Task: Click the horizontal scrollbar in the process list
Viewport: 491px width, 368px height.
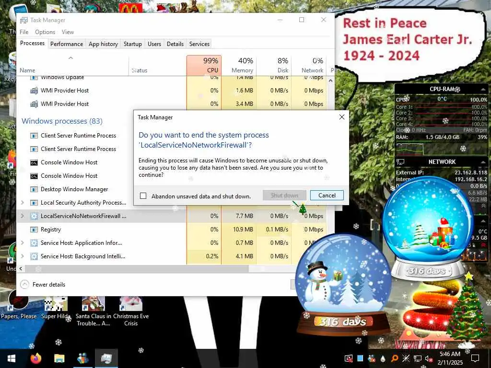Action: 137,268
